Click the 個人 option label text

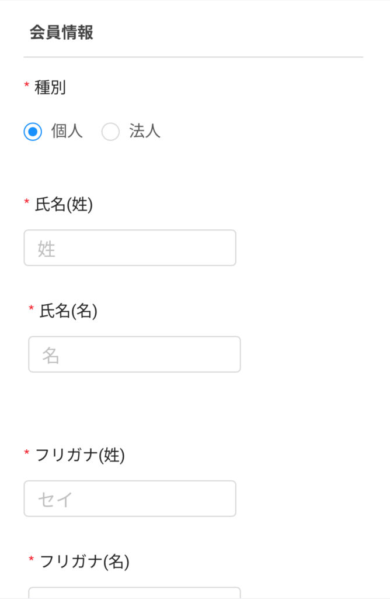(x=67, y=131)
